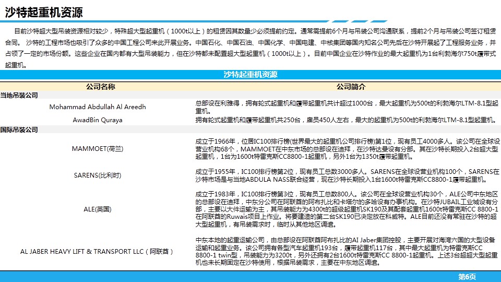This screenshot has height=282, width=501.
Task: Click the slide title 沙特起重机资源
Action: pos(44,13)
